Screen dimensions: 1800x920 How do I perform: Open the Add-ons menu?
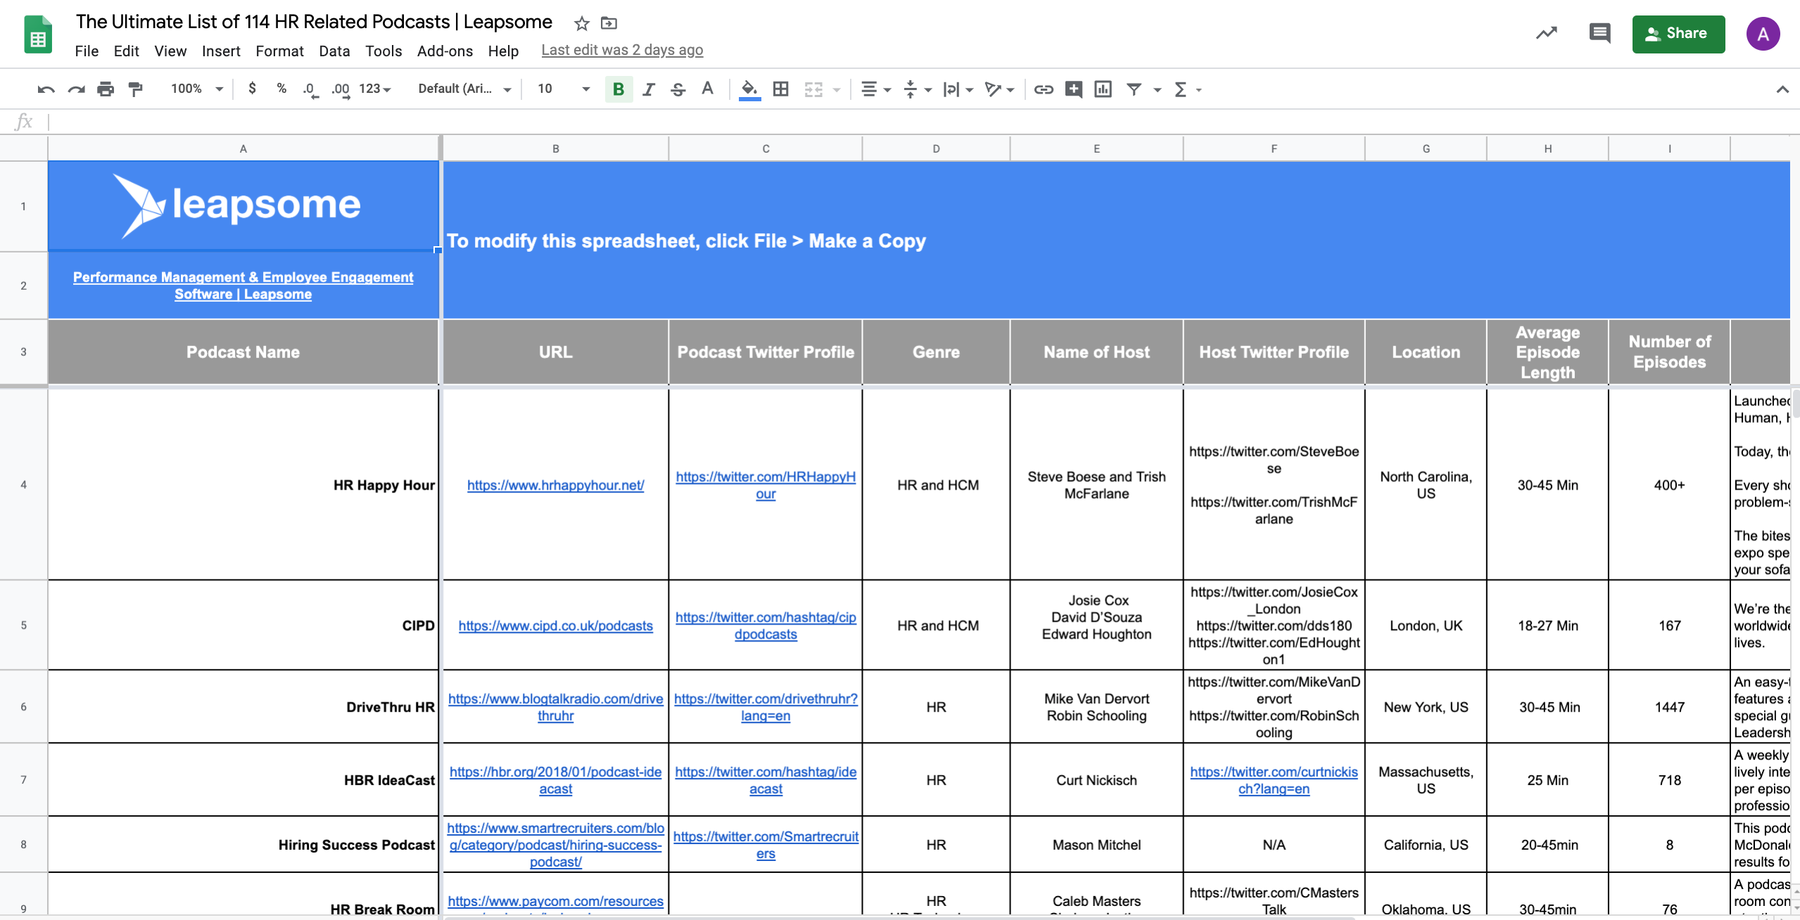click(445, 51)
